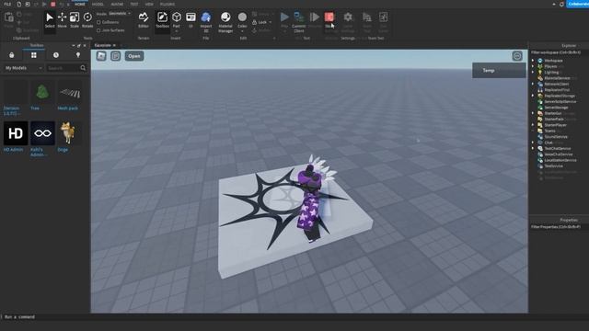Click the second square icon beside Open in viewport
The image size is (589, 331).
(x=115, y=56)
